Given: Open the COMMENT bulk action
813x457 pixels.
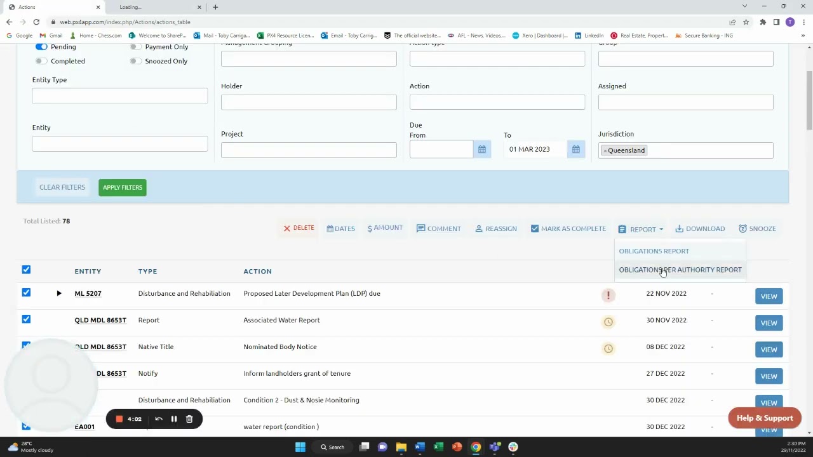Looking at the screenshot, I should pos(439,228).
